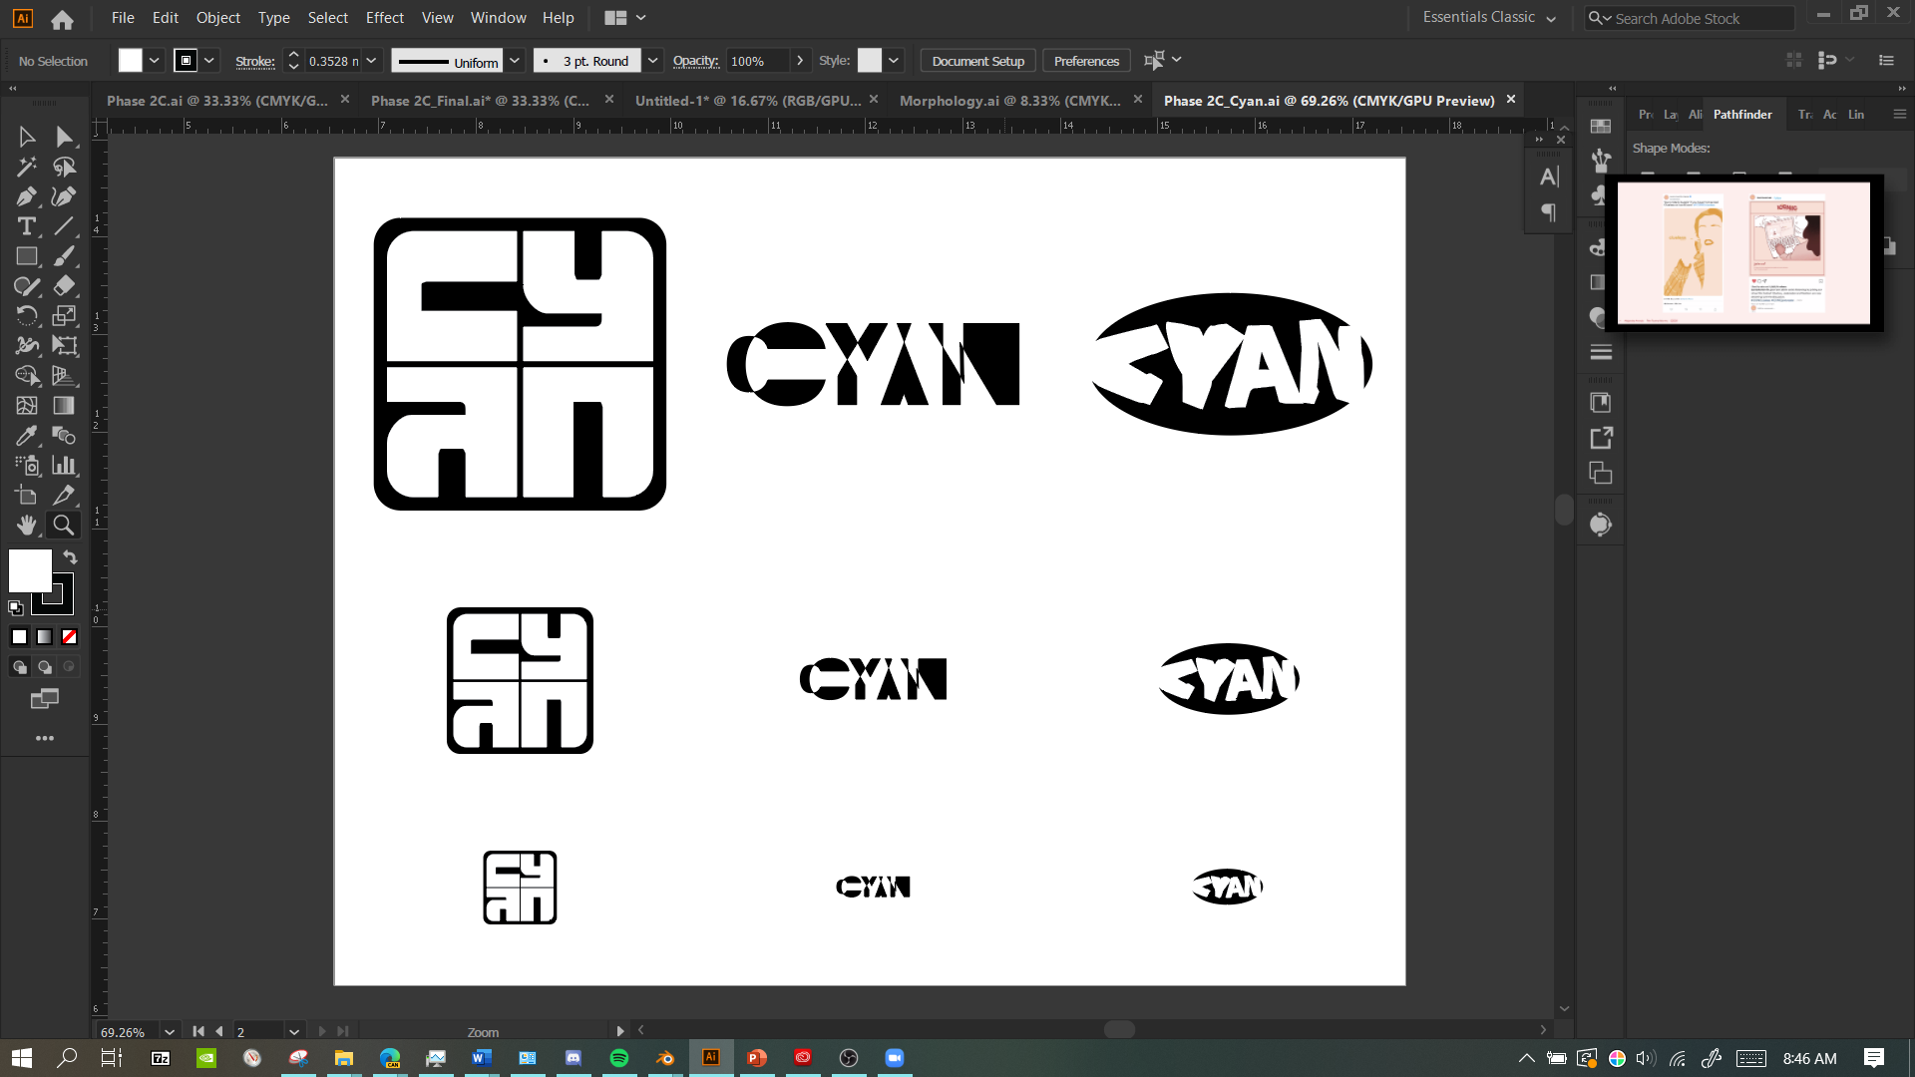Viewport: 1915px width, 1077px height.
Task: Choose the Eyedropper tool
Action: (26, 436)
